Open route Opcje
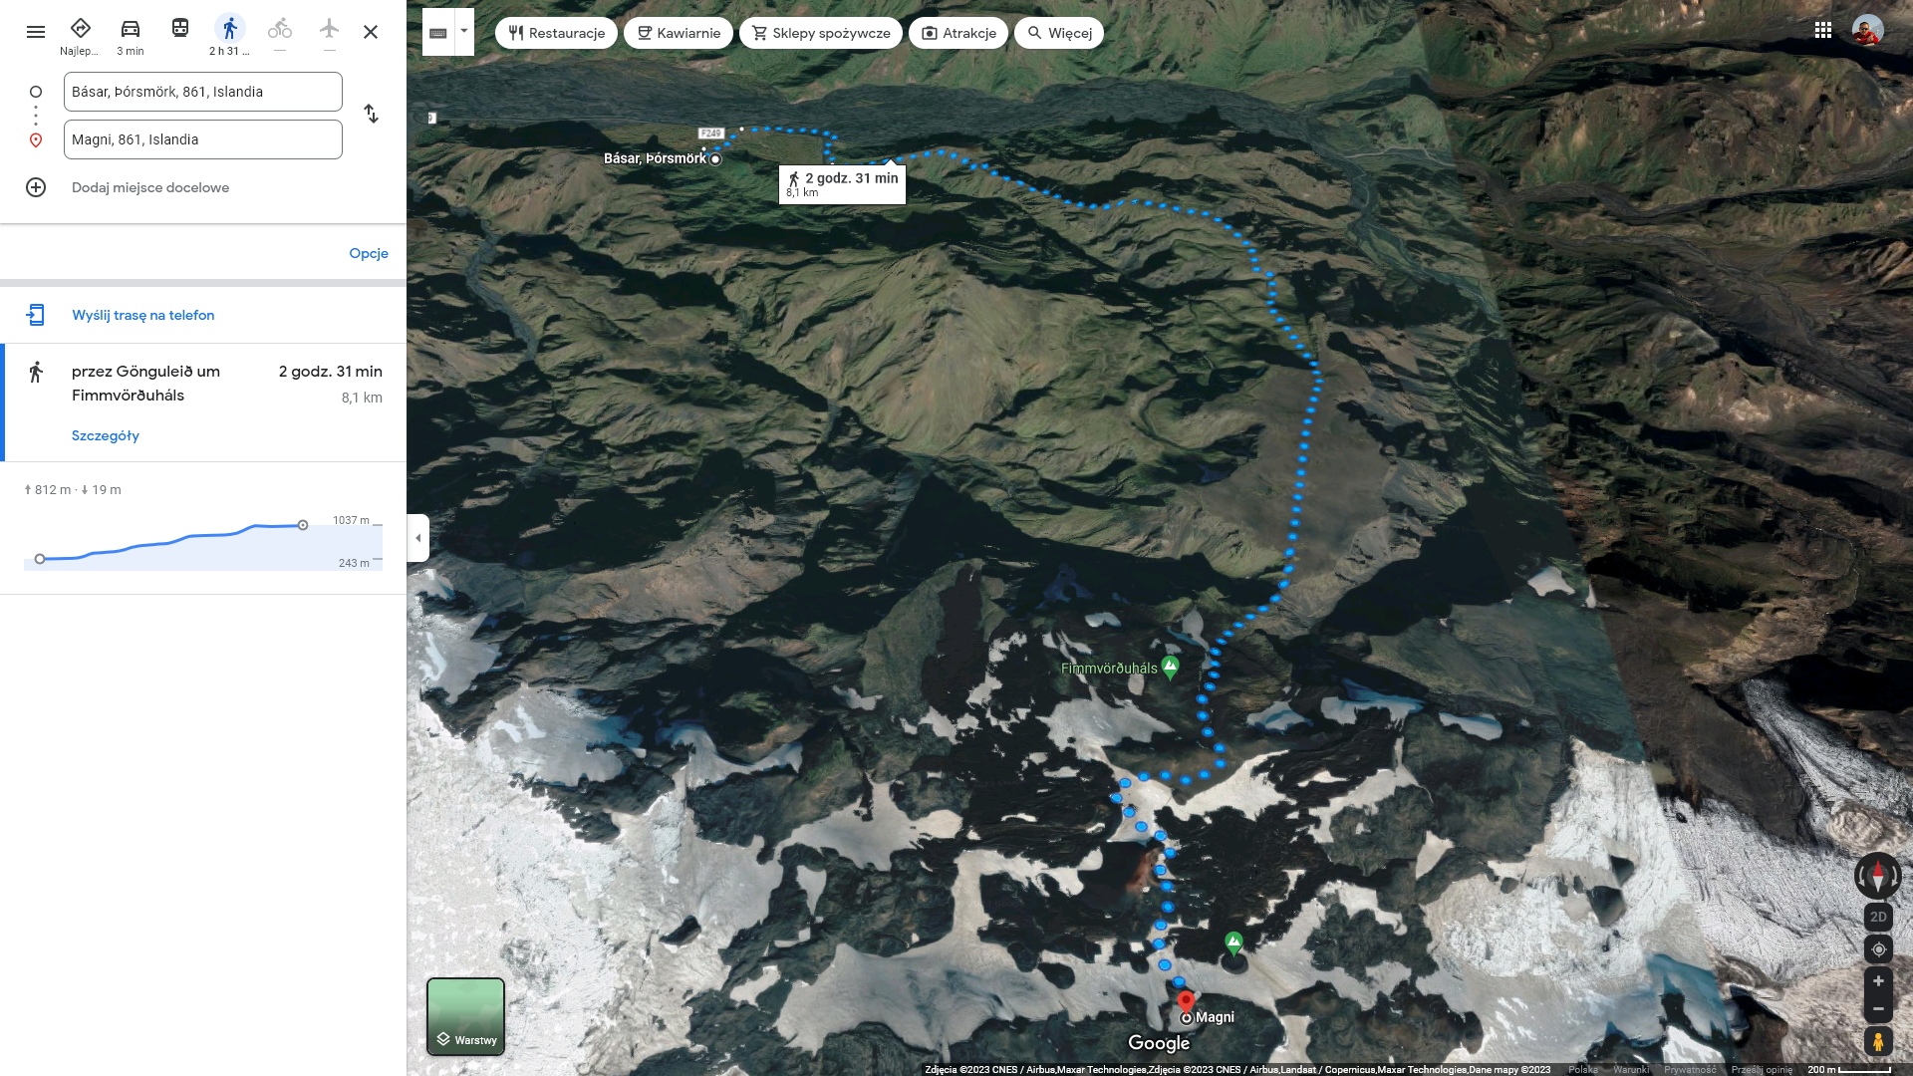1913x1076 pixels. [x=369, y=253]
